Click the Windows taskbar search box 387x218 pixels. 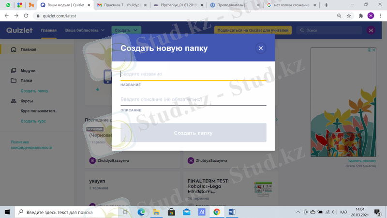click(x=67, y=212)
